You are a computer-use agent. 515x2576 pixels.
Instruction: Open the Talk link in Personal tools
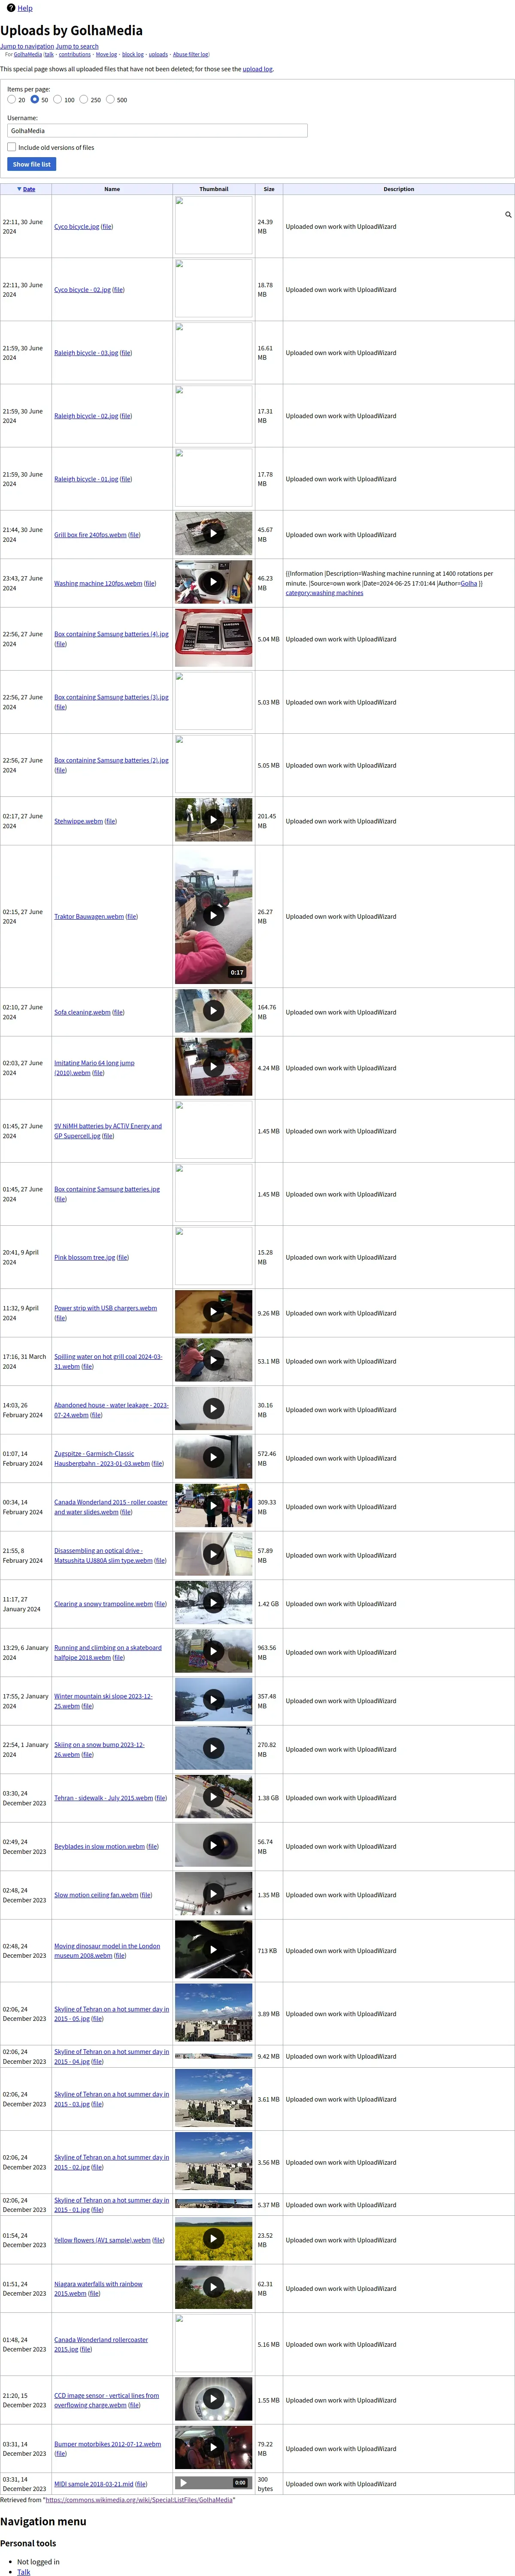click(x=24, y=2572)
